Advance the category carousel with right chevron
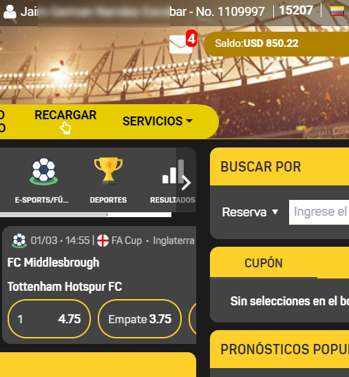Screen dimensions: 349x377 click(x=186, y=183)
